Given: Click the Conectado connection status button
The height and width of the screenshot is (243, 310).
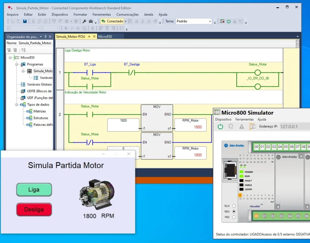Looking at the screenshot, I should pos(112,21).
